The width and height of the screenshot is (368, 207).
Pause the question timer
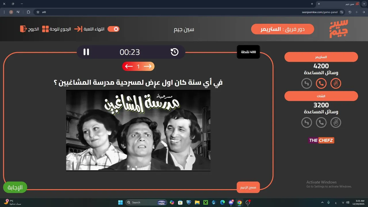pos(86,52)
